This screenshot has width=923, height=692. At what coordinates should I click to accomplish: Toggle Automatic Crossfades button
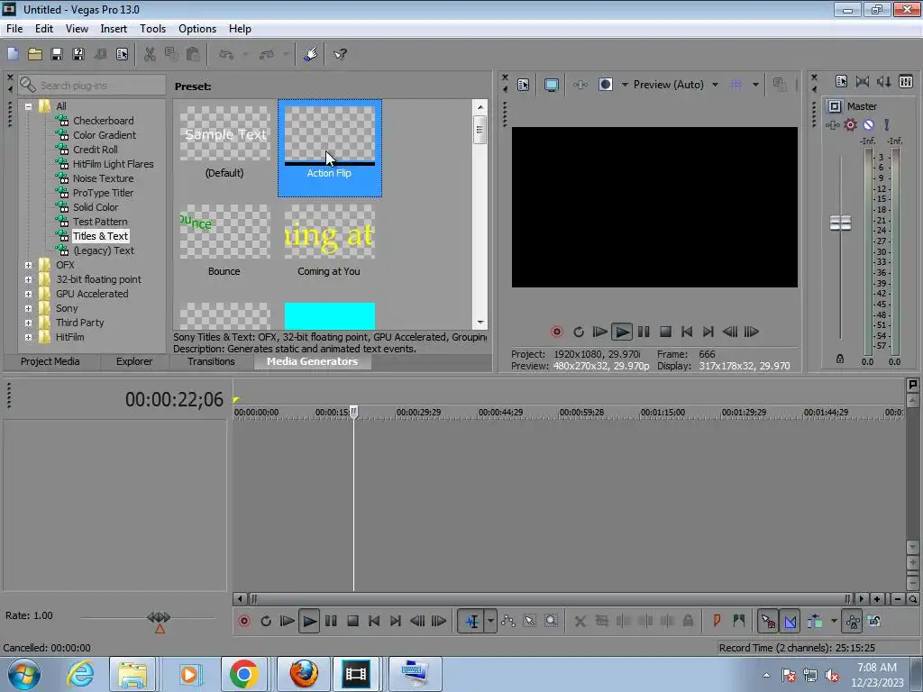(x=790, y=621)
